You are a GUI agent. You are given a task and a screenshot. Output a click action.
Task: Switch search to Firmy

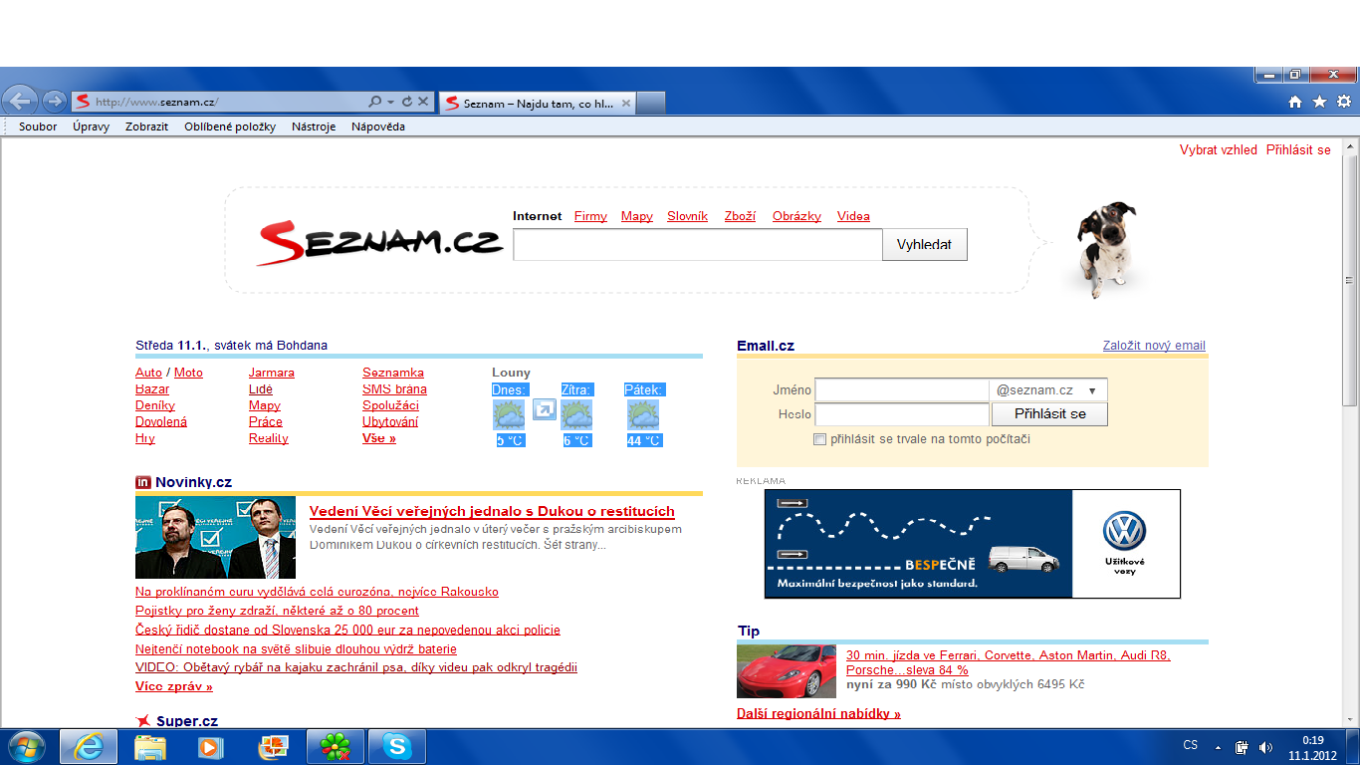click(590, 216)
